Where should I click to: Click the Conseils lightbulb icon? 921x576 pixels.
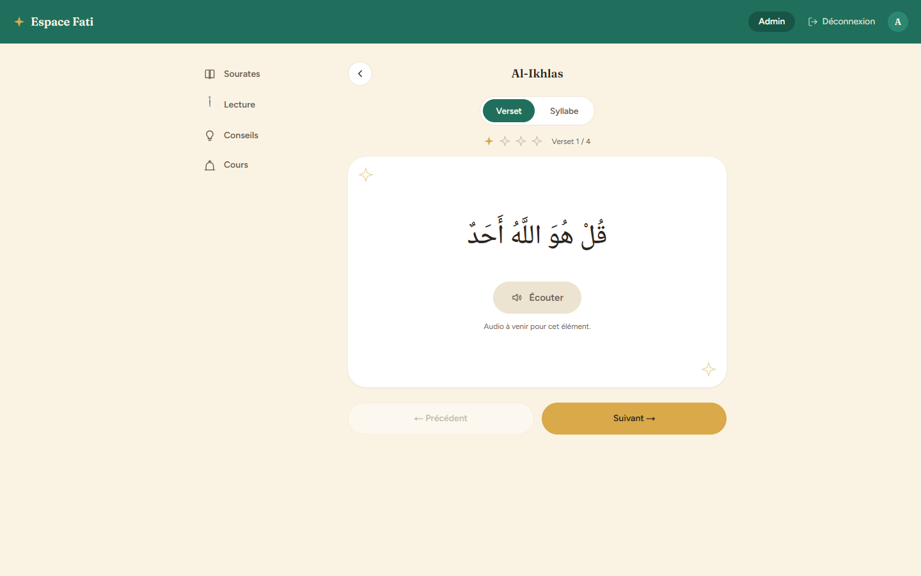pos(210,136)
